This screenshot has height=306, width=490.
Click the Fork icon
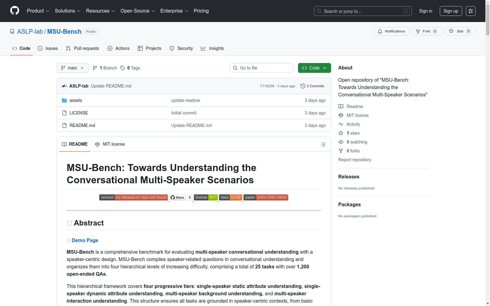pos(418,31)
